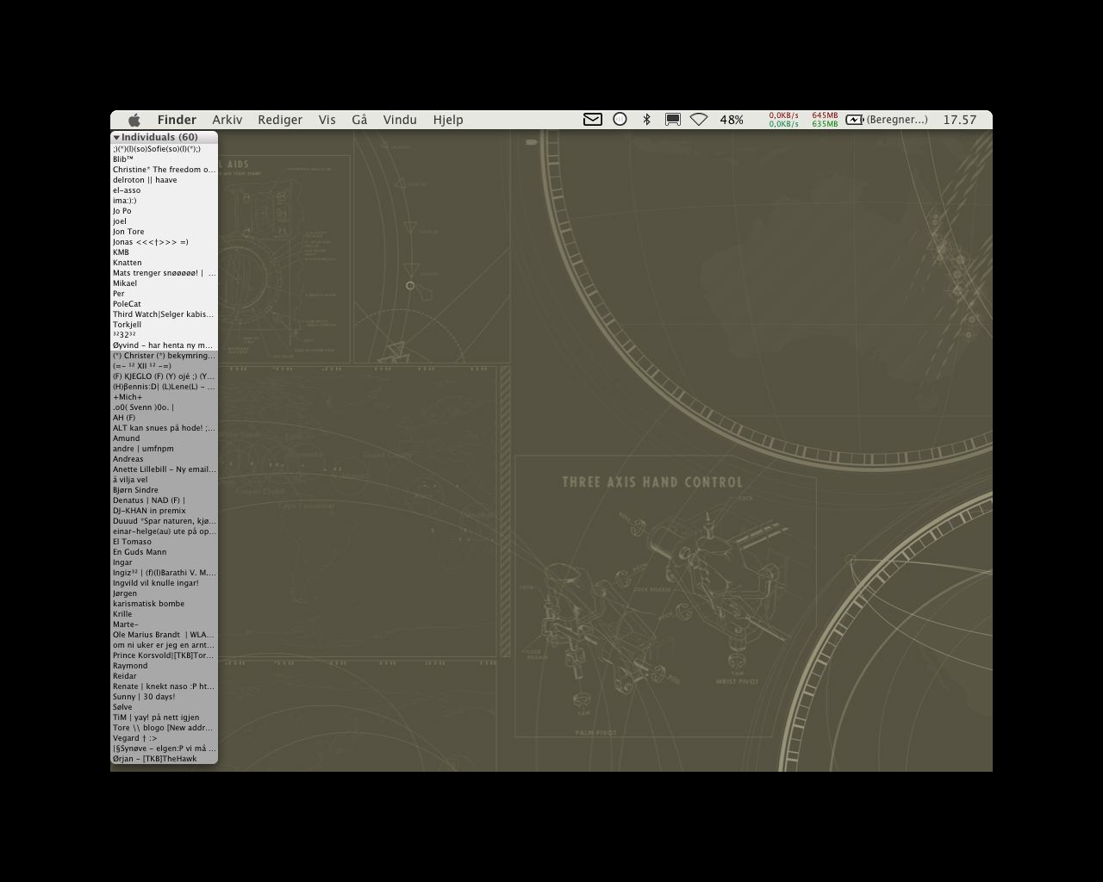Select offline contact Jørgen
The width and height of the screenshot is (1103, 882).
[x=164, y=593]
